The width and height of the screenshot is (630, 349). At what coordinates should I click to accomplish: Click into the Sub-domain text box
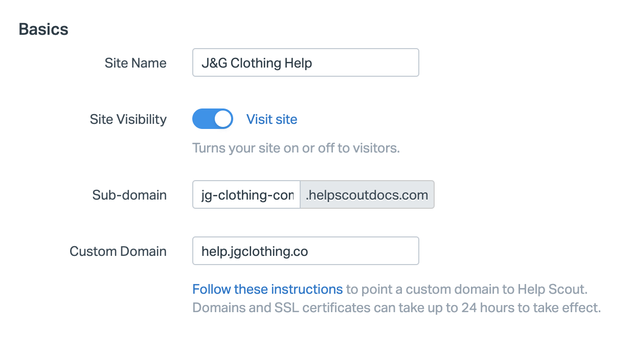pos(246,194)
